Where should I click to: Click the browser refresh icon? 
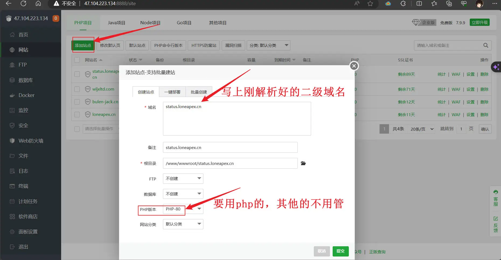(x=23, y=4)
